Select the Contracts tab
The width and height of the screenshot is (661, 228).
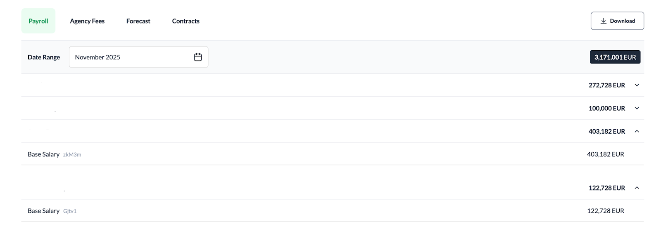tap(186, 21)
